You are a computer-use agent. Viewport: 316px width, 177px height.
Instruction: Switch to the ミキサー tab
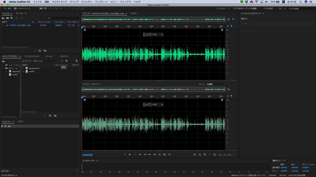pyautogui.click(x=134, y=13)
